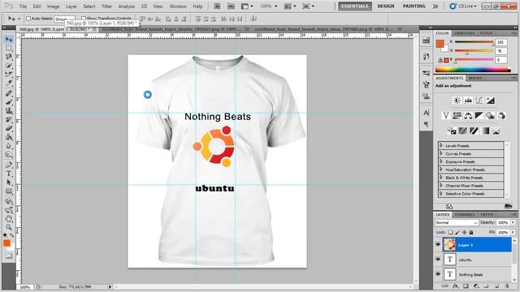This screenshot has width=520, height=292.
Task: Add a layer mask to the layer
Action: 466,286
